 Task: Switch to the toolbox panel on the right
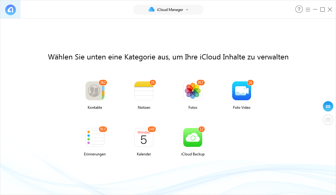(x=328, y=120)
